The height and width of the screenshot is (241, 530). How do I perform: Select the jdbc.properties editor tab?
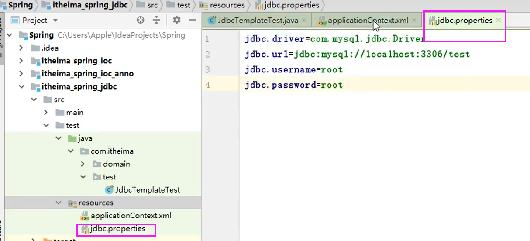pyautogui.click(x=465, y=20)
